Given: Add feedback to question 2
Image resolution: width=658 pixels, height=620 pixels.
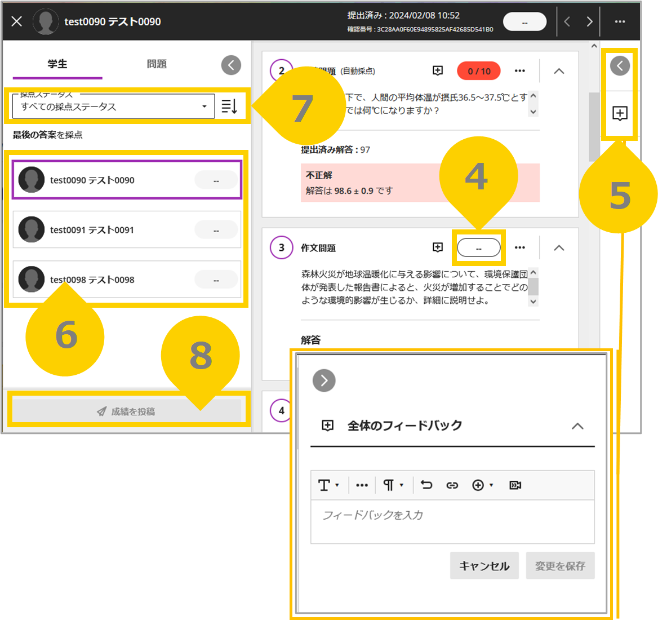Looking at the screenshot, I should 438,70.
